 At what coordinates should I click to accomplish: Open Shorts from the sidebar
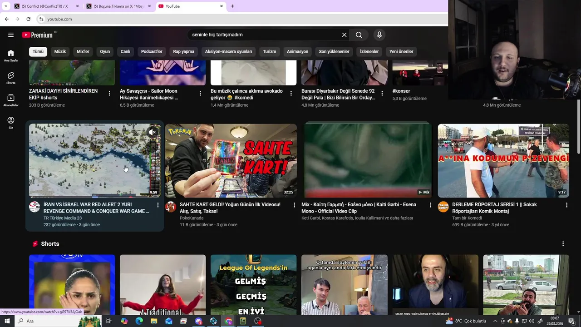11,78
